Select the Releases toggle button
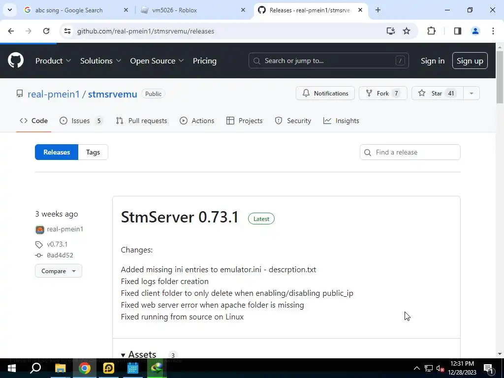This screenshot has width=504, height=378. tap(57, 152)
